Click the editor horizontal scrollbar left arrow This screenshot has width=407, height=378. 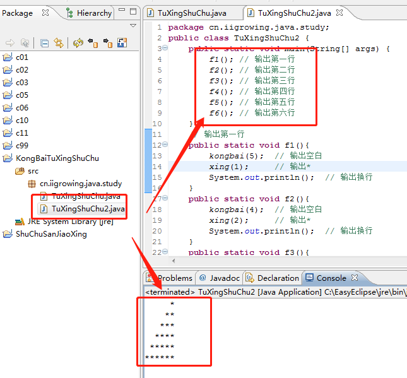point(173,261)
